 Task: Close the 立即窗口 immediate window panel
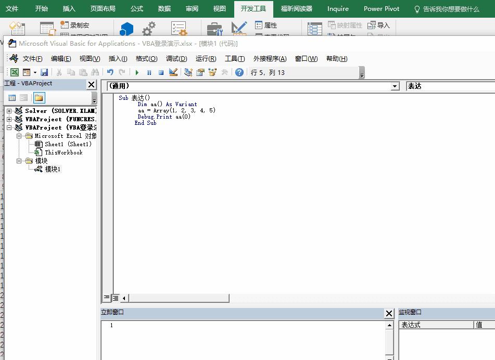tap(389, 313)
